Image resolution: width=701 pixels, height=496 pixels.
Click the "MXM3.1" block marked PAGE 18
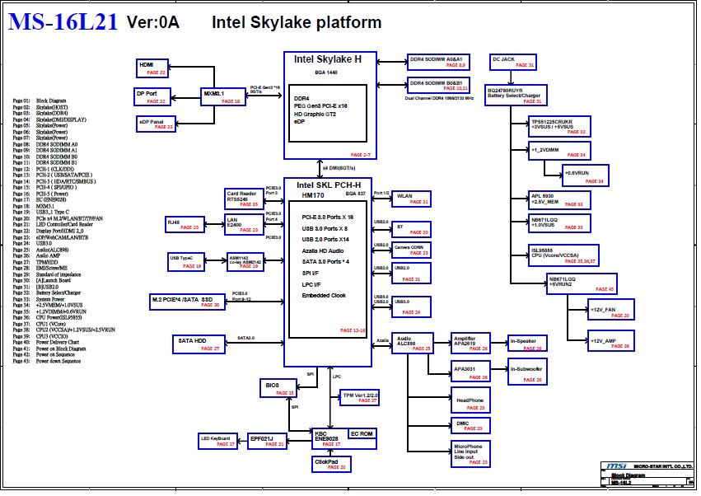coord(222,96)
